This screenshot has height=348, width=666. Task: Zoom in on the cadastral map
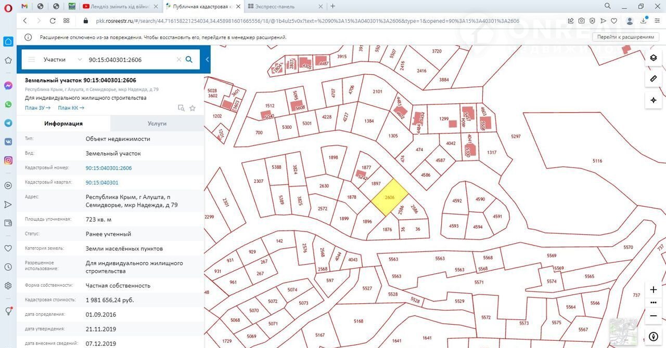[654, 290]
